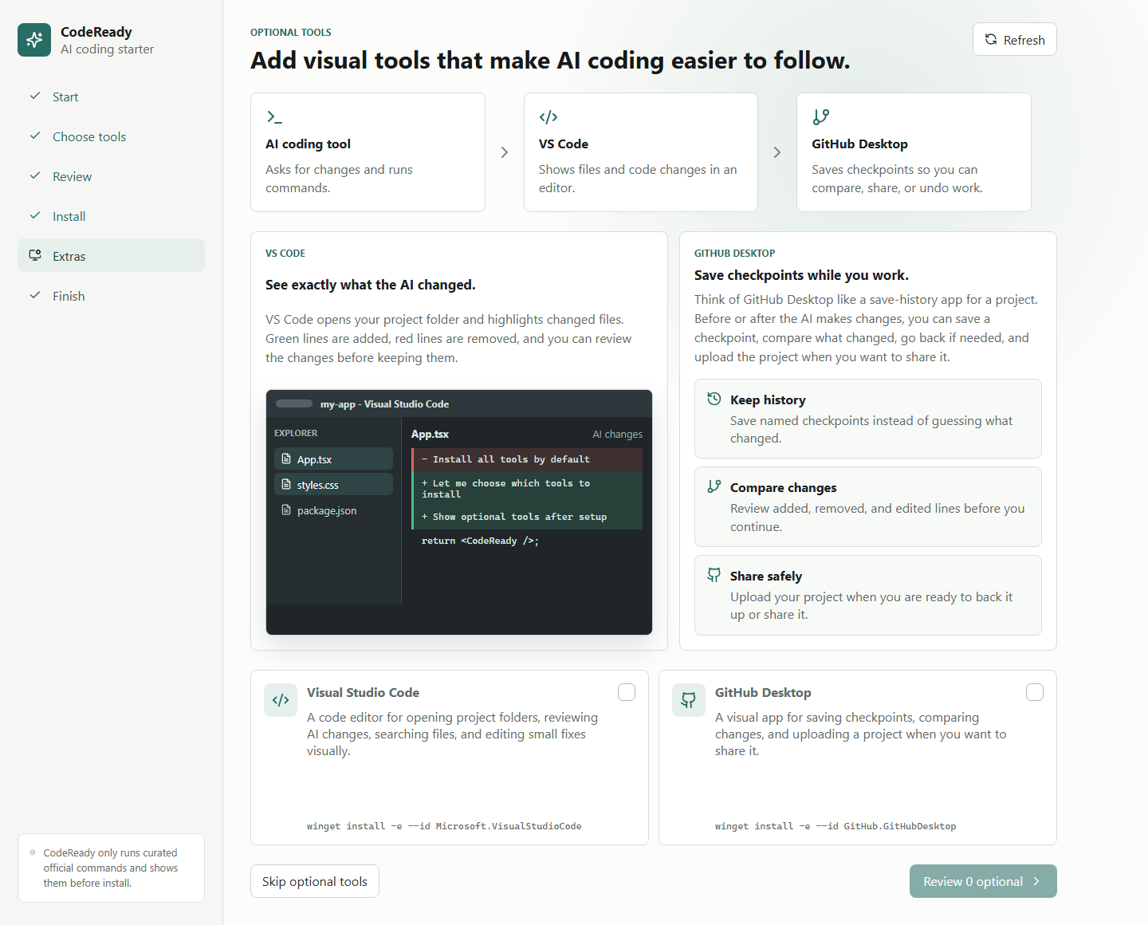
Task: Select the Compare changes card
Action: 868,506
